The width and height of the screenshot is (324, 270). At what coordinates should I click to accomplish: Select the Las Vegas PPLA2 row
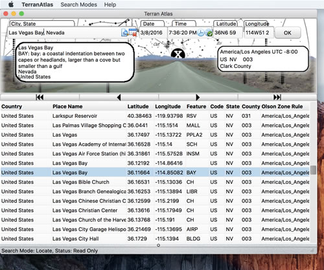pyautogui.click(x=155, y=135)
